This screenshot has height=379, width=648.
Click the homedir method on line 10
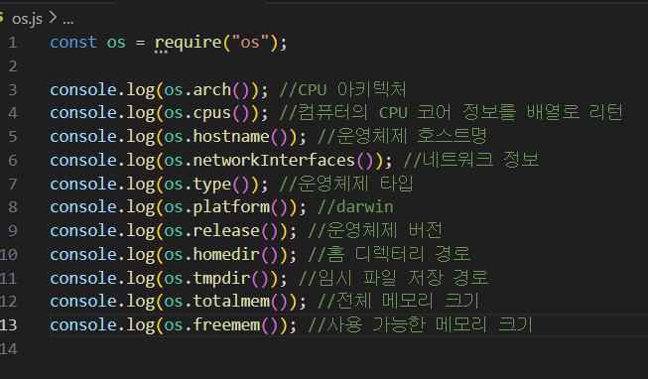(226, 255)
